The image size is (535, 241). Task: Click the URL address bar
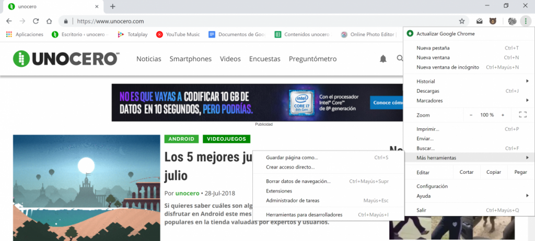(263, 21)
